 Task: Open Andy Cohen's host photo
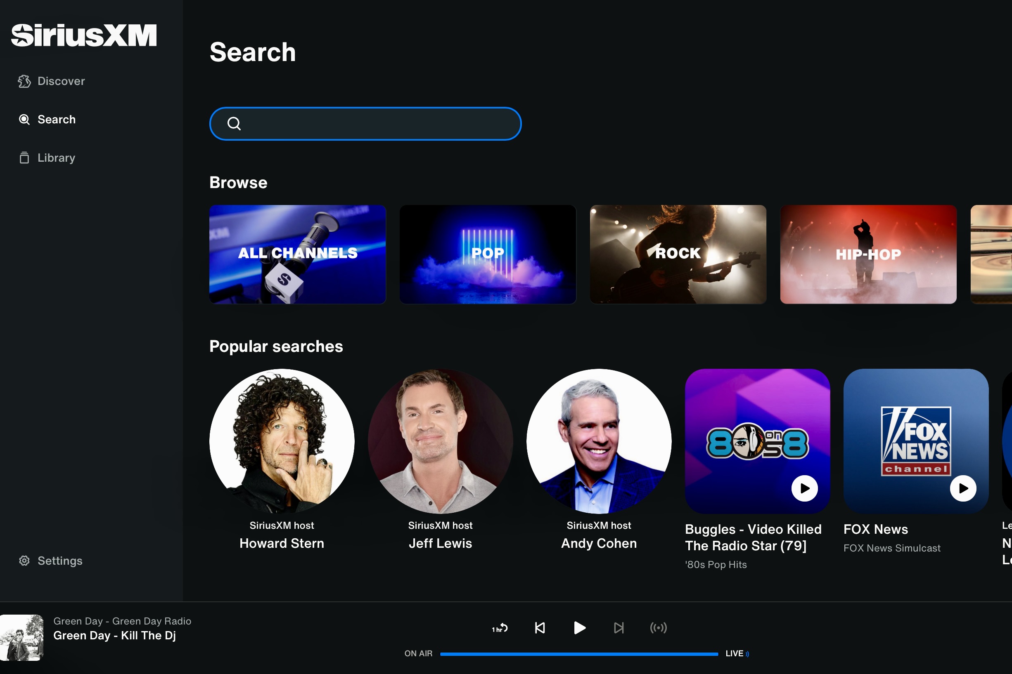pos(599,441)
